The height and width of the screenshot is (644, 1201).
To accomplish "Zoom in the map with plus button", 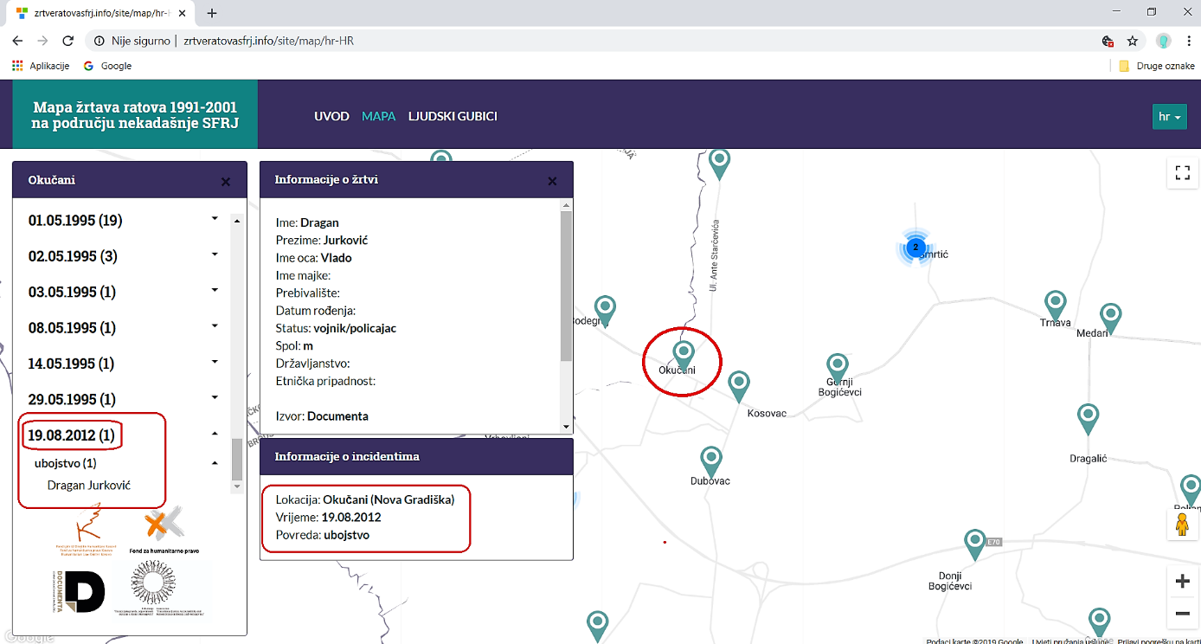I will coord(1182,582).
